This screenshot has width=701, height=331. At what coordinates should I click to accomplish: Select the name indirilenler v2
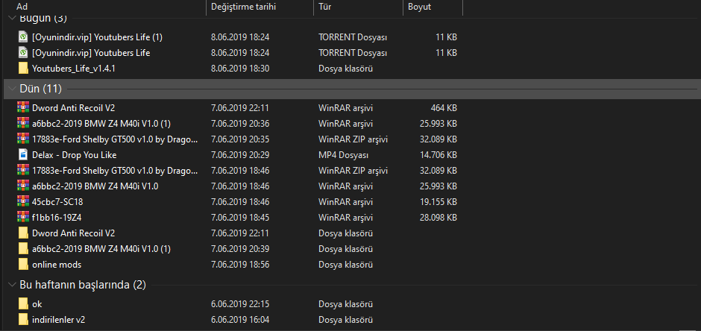(x=59, y=319)
